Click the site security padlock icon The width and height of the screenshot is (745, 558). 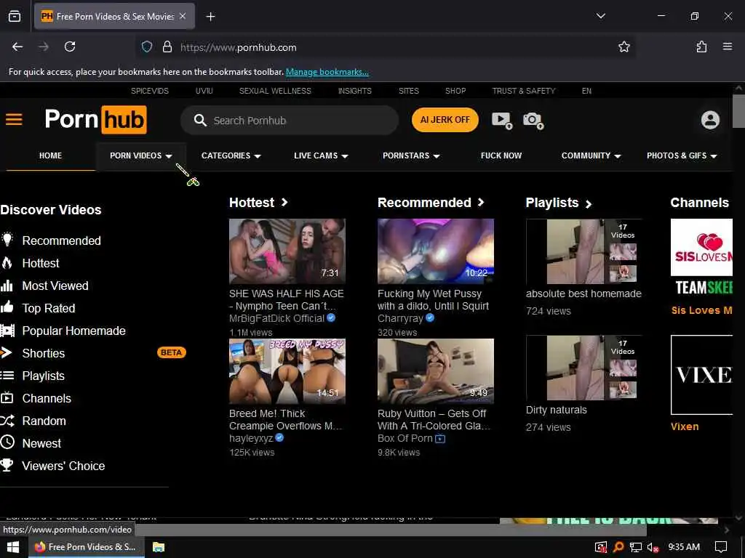click(167, 46)
